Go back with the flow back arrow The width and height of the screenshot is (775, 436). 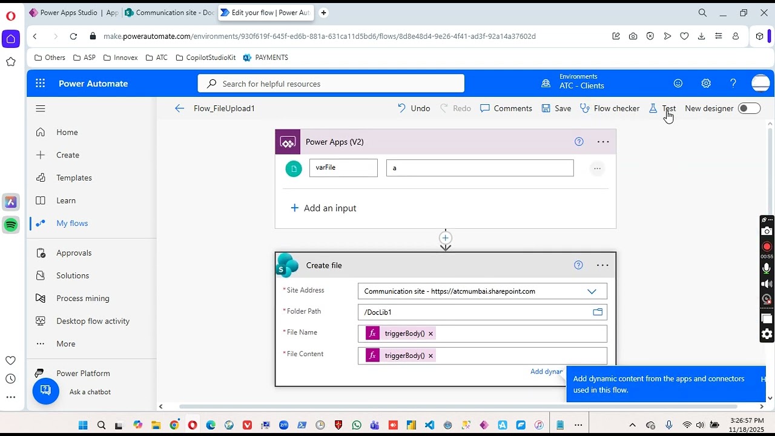click(179, 108)
